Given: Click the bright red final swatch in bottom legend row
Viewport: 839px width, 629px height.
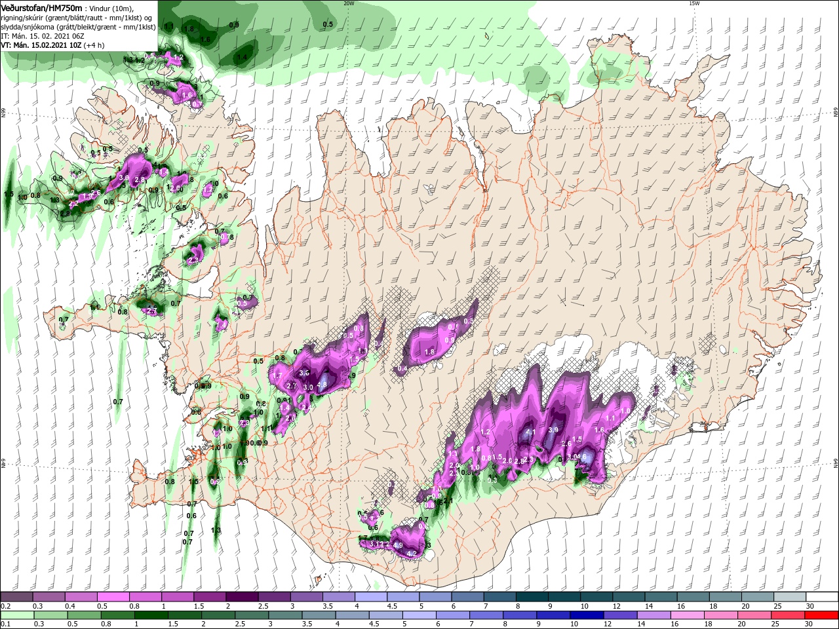Looking at the screenshot, I should pos(822,615).
